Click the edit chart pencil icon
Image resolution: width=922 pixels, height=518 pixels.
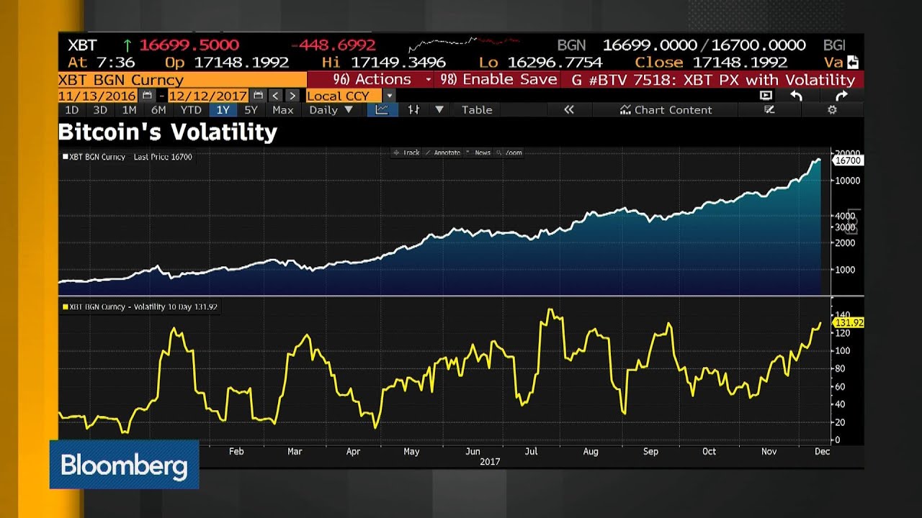tap(769, 110)
